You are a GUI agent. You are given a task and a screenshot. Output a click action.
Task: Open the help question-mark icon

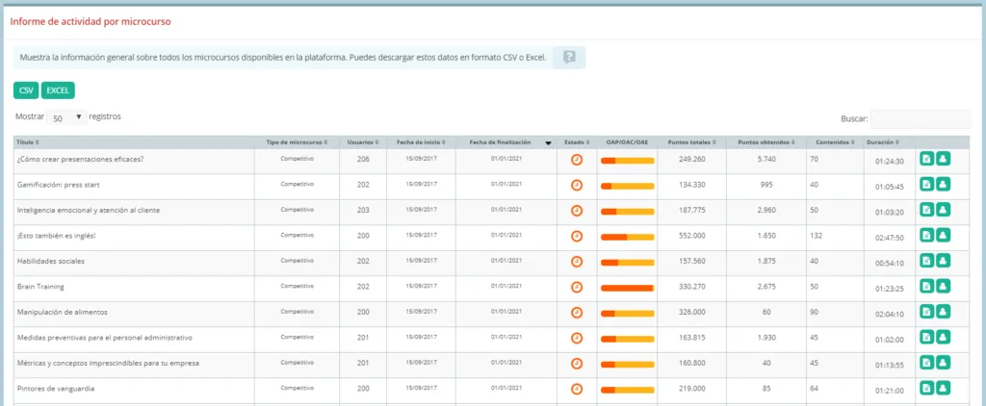[569, 57]
